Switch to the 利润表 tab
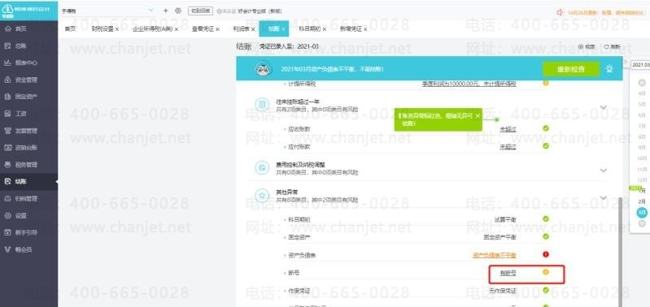Viewport: 650px width, 307px height. coord(241,29)
